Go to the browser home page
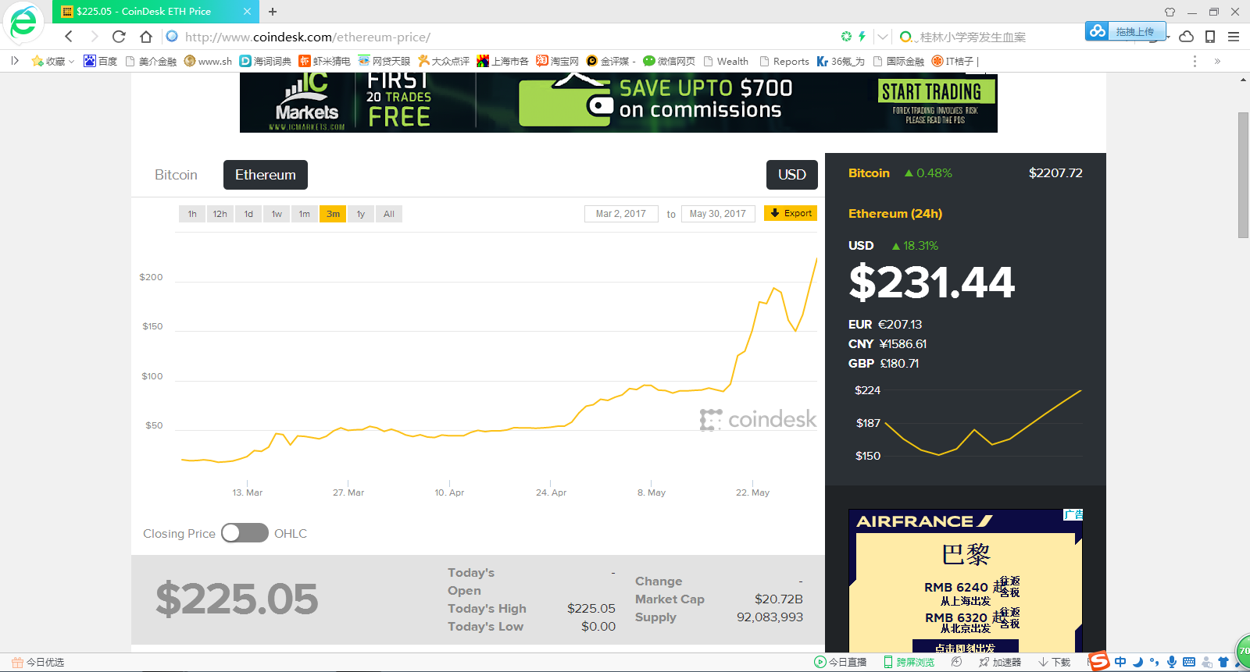1250x672 pixels. click(146, 37)
